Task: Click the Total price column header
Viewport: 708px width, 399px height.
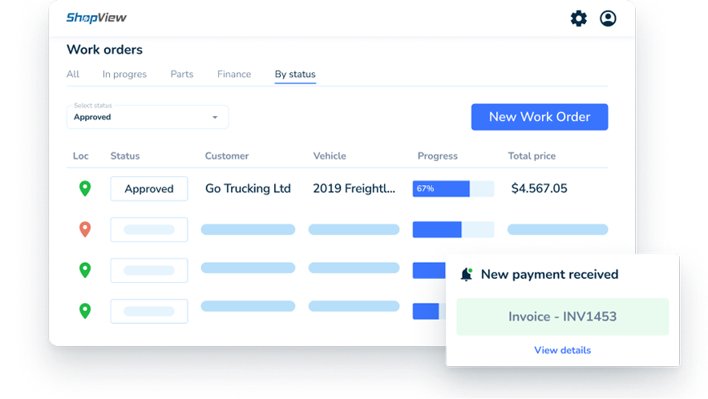Action: click(x=532, y=155)
